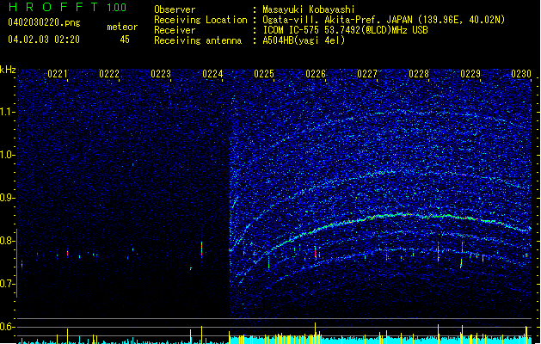Viewport: 541px width, 344px height.
Task: Click the 0.8 kHz axis label
Action: coord(8,241)
